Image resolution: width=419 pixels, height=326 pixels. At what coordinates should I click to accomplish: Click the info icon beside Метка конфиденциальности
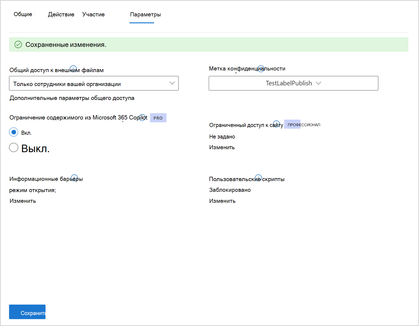point(261,69)
